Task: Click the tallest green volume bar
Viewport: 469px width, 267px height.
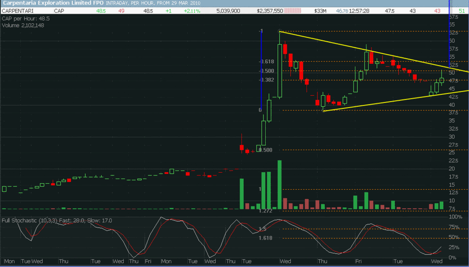Action: click(280, 185)
